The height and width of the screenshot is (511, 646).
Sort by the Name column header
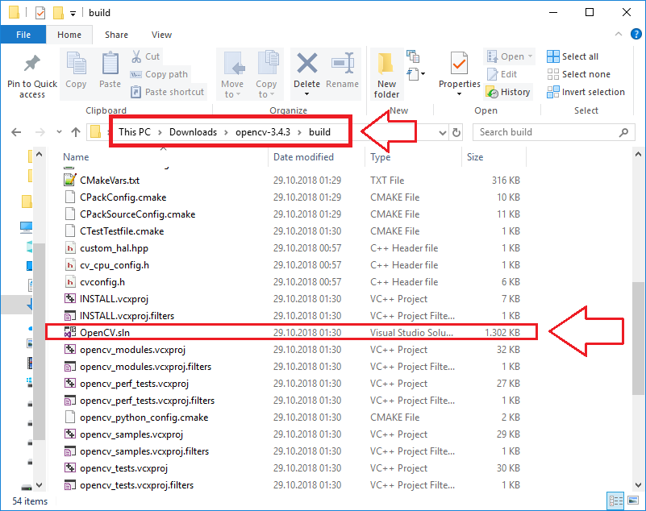[76, 157]
